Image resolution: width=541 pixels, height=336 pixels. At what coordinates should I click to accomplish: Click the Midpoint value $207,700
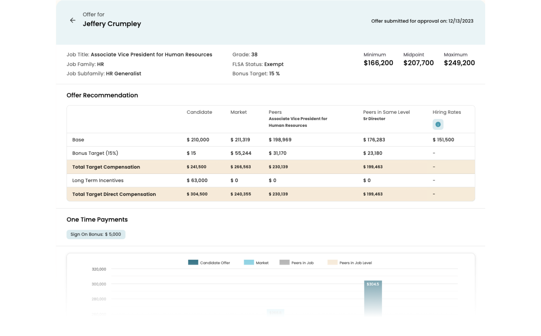pyautogui.click(x=418, y=63)
